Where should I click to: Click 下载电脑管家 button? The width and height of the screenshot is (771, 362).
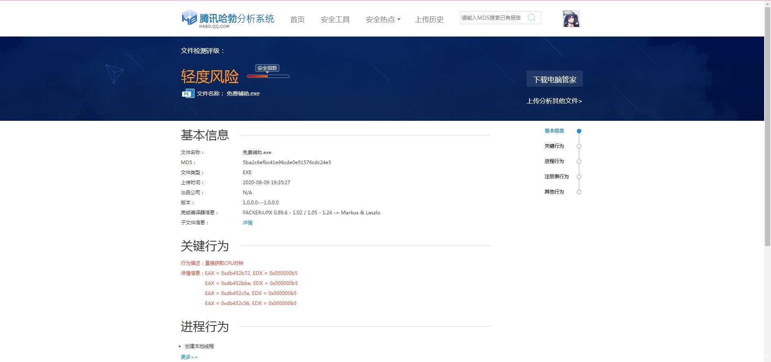coord(555,79)
